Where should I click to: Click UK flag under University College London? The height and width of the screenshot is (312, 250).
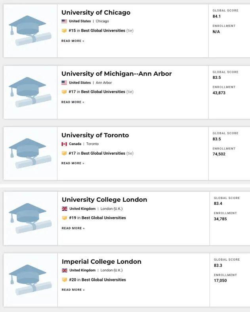pyautogui.click(x=65, y=209)
